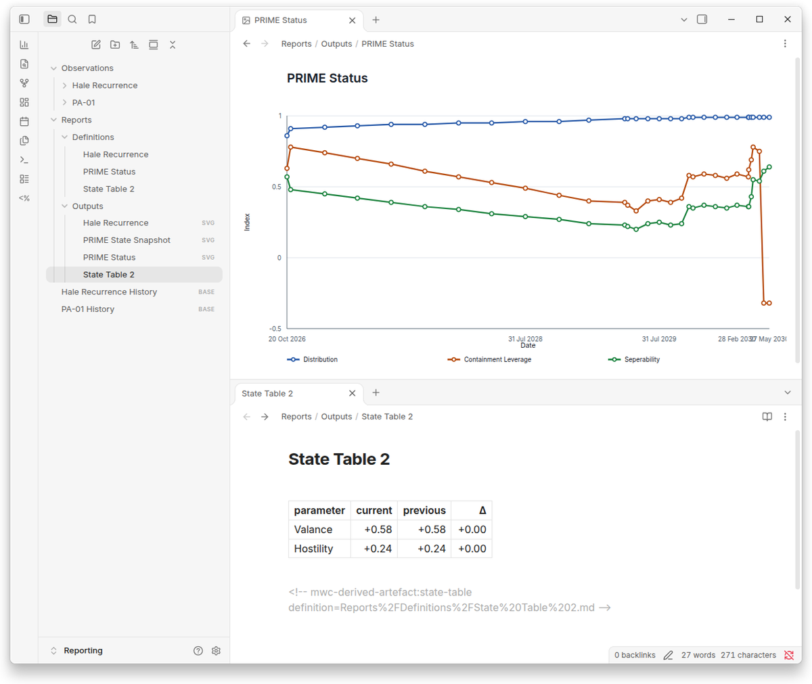The image size is (812, 684).
Task: Click Outputs breadcrumb in State Table 2 pane
Action: click(336, 417)
